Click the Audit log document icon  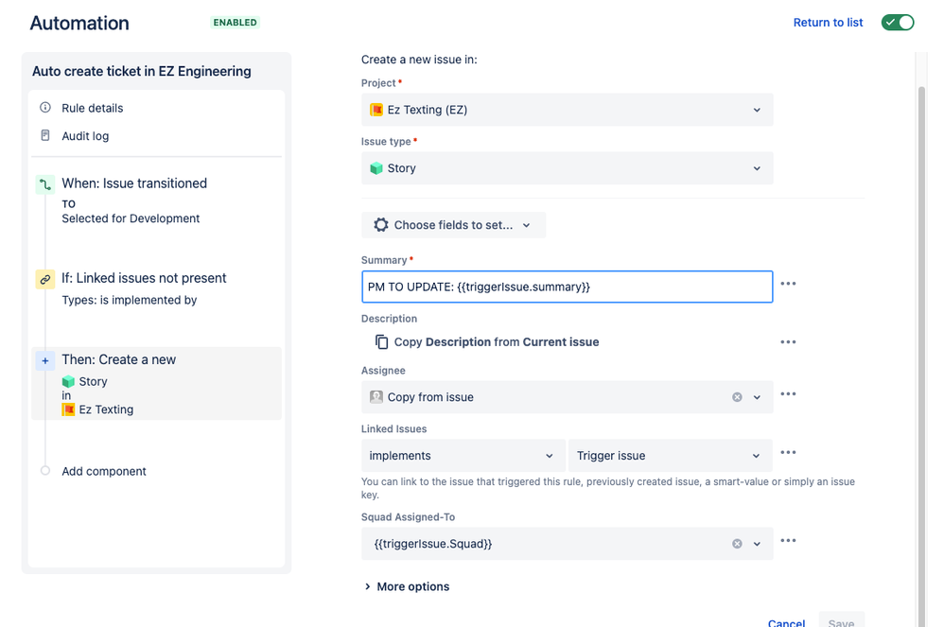click(45, 135)
